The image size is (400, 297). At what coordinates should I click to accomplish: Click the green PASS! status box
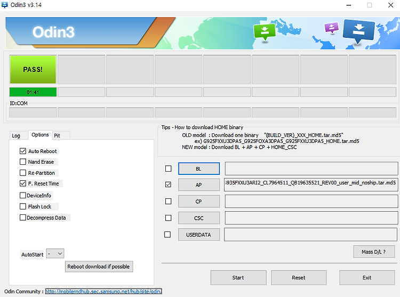pos(33,69)
